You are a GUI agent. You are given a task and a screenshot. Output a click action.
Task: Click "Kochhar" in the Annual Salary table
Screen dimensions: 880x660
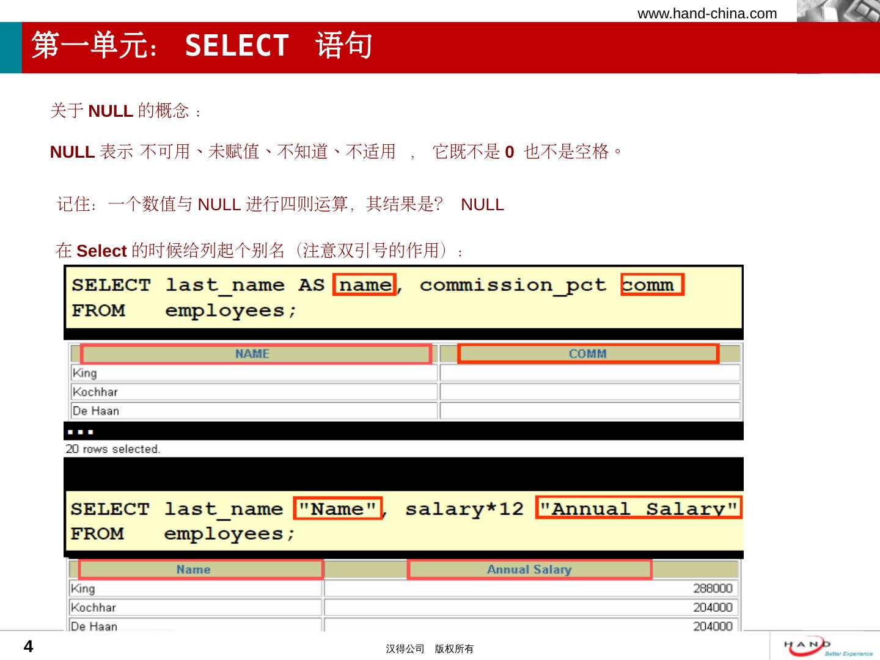(x=93, y=608)
